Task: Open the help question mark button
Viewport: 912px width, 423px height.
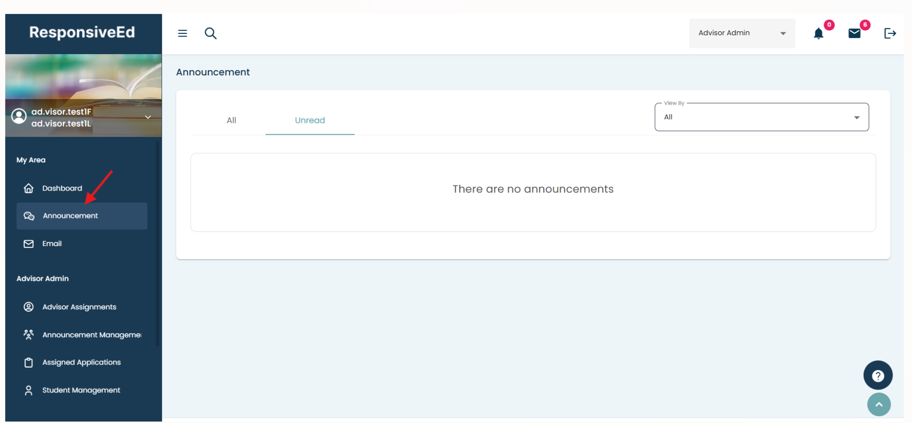Action: click(878, 376)
